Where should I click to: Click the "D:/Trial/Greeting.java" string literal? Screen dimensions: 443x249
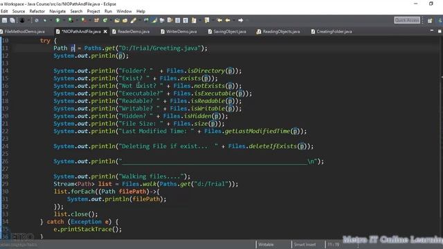coord(159,48)
